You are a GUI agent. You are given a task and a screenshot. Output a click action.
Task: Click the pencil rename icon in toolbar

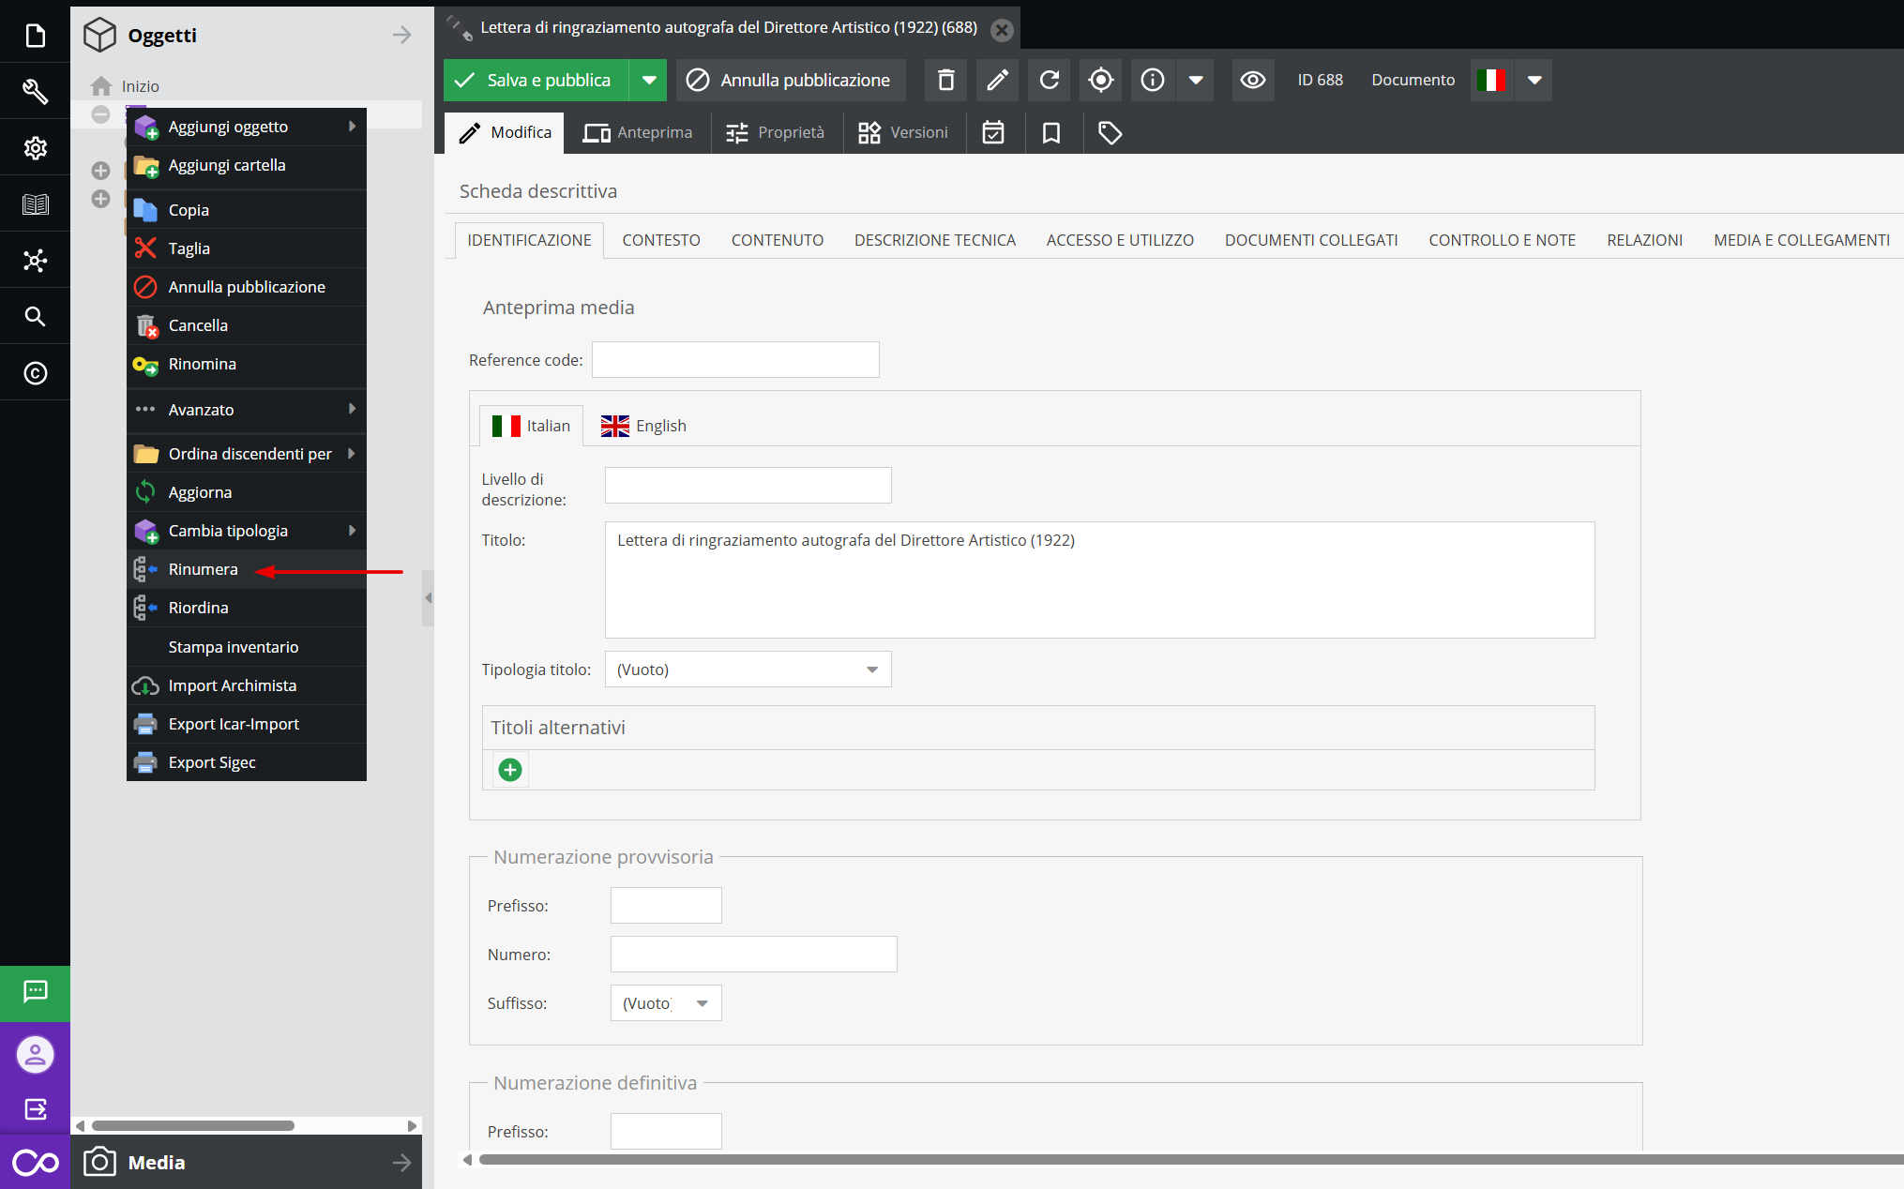[997, 81]
